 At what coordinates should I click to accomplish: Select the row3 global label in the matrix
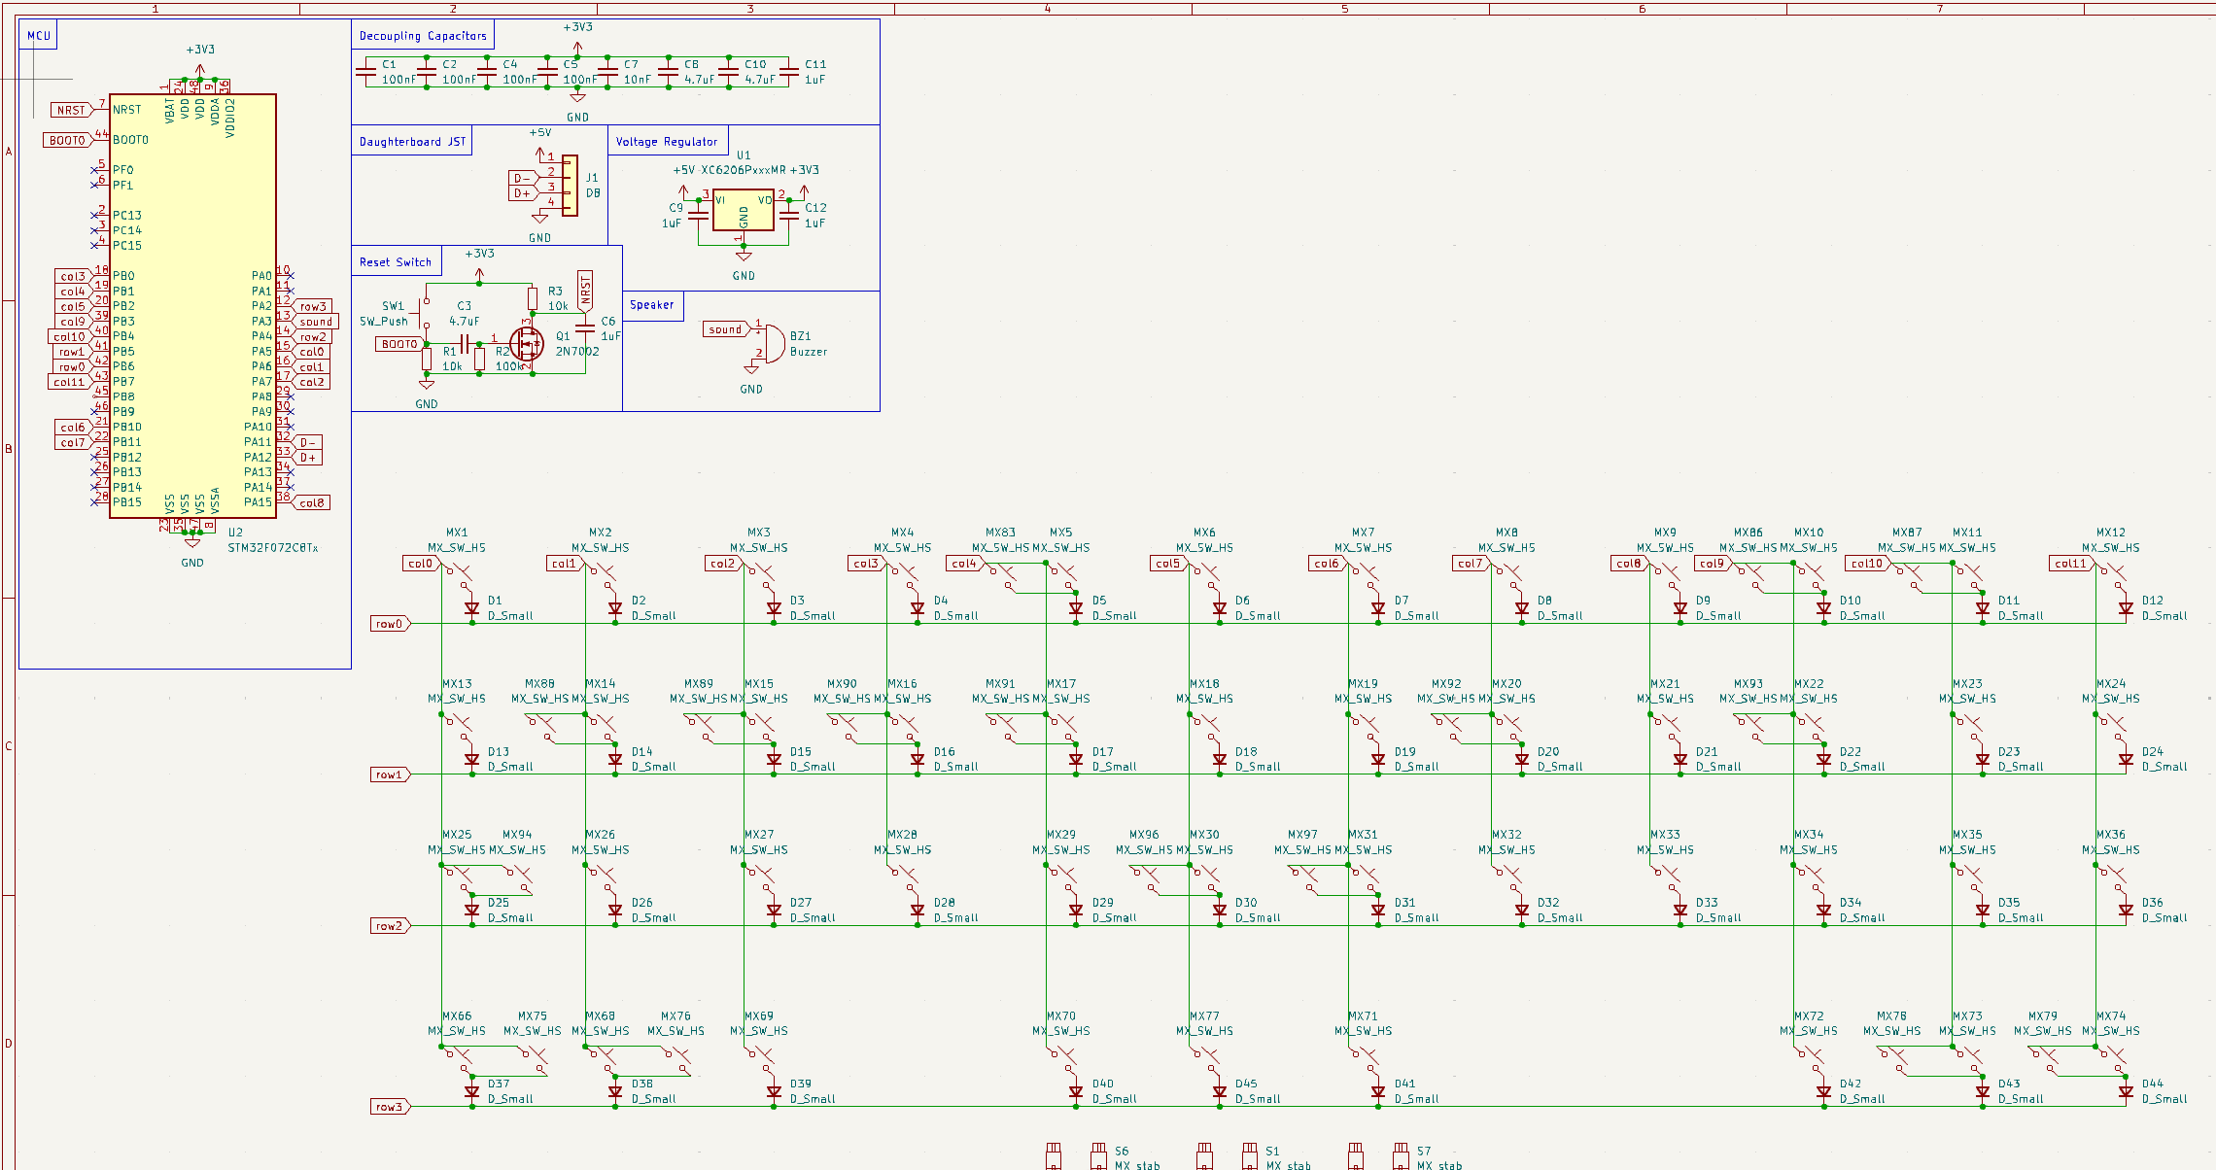[390, 1107]
